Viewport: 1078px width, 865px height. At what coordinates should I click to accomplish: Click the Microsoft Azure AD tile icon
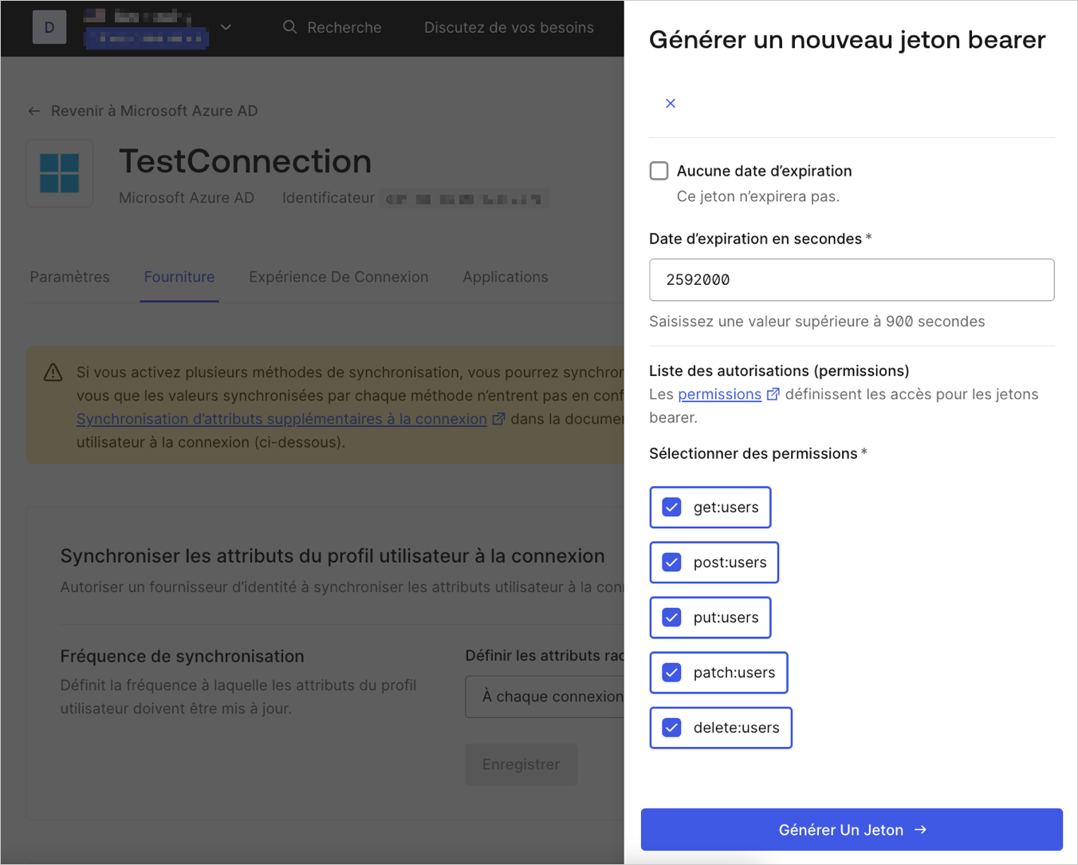60,173
